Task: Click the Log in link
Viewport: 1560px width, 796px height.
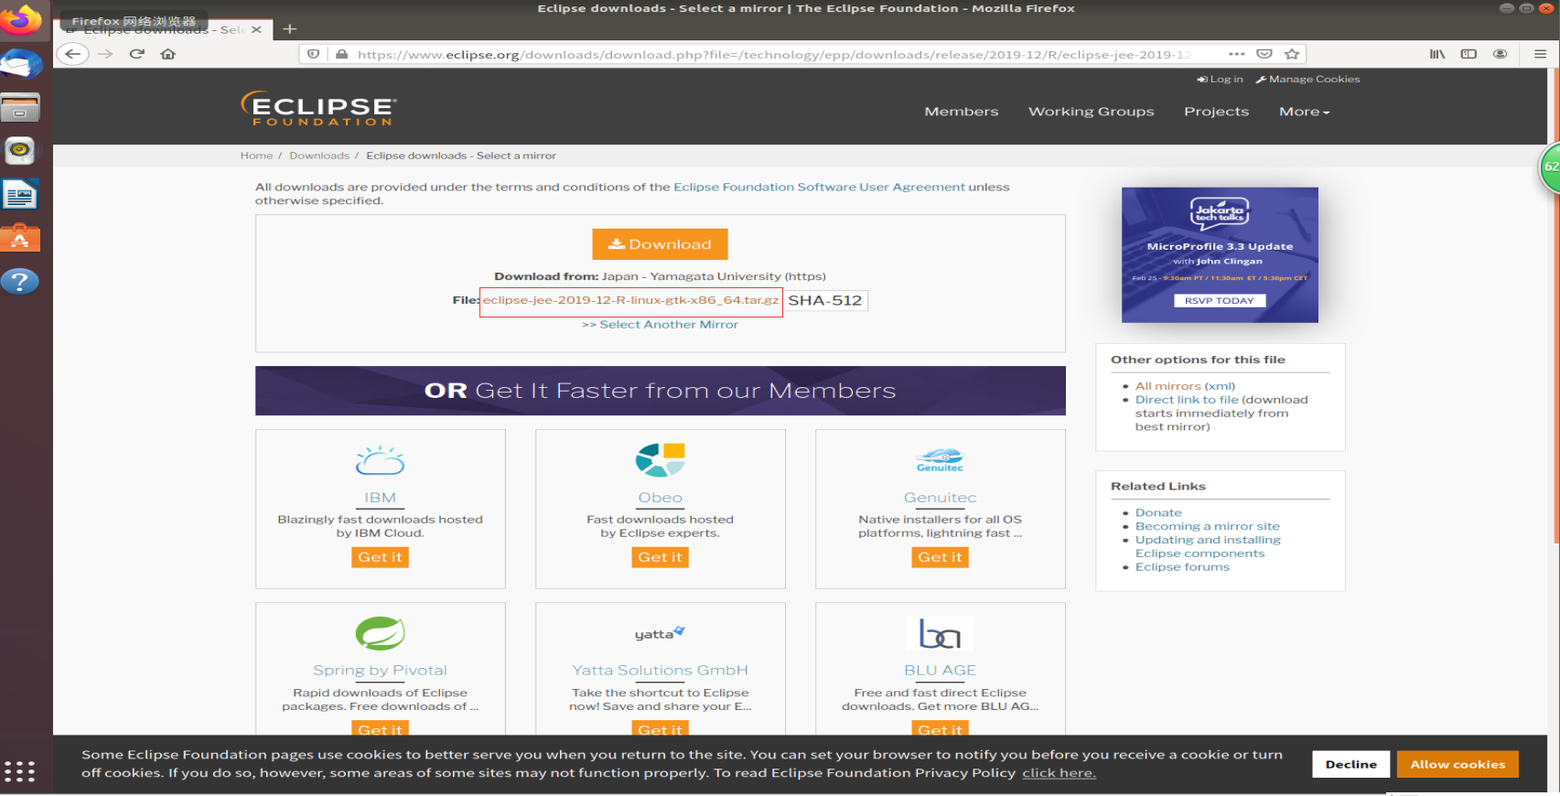Action: coord(1221,80)
